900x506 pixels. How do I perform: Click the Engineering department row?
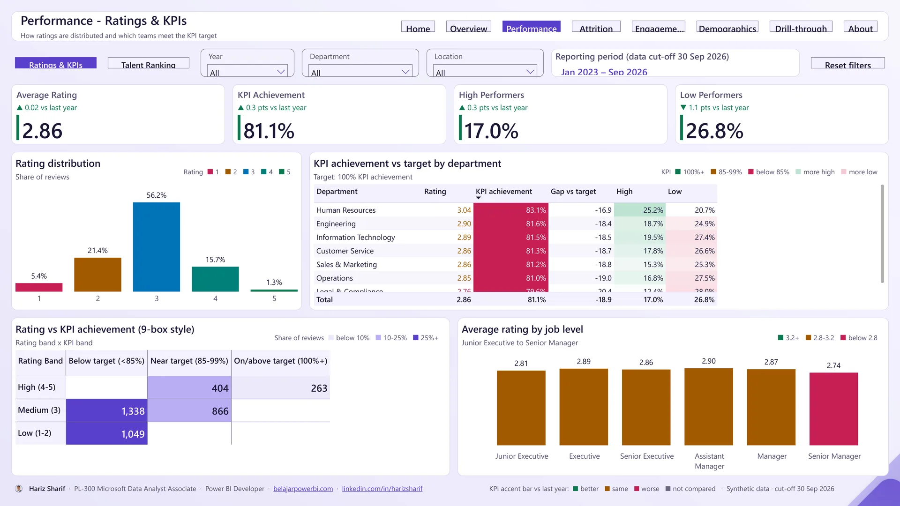[x=516, y=224]
